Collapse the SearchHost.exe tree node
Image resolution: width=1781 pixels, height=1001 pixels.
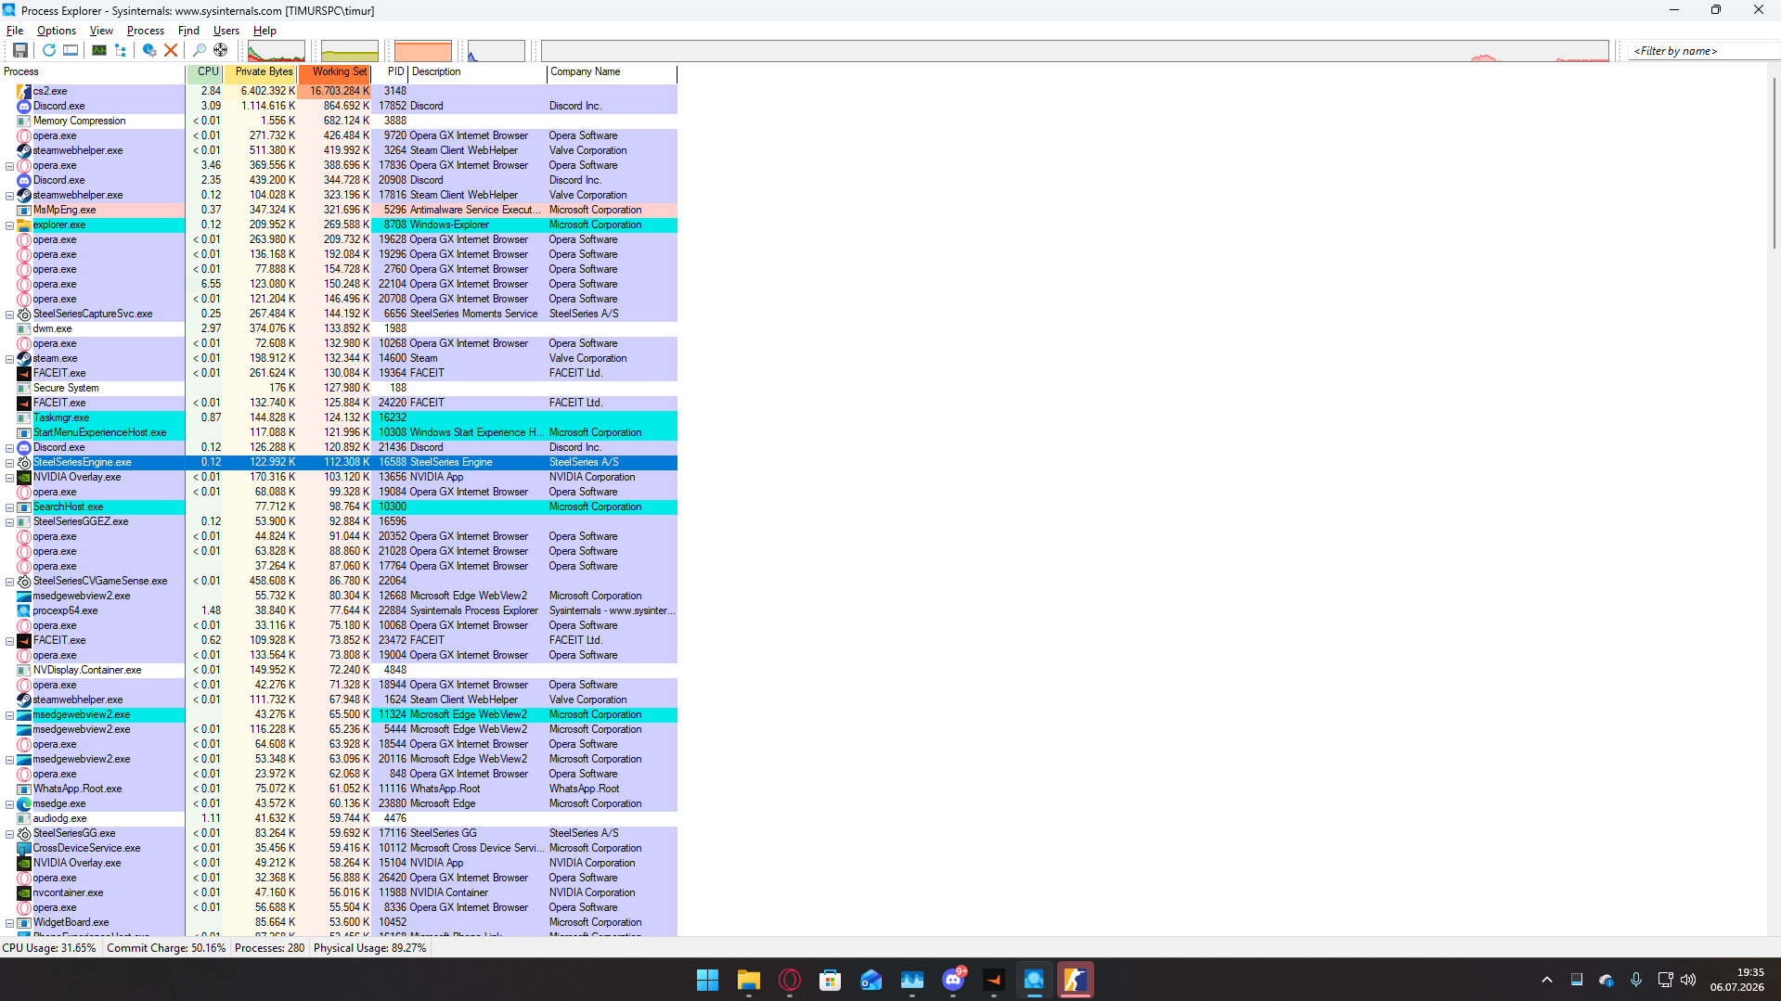pos(10,507)
